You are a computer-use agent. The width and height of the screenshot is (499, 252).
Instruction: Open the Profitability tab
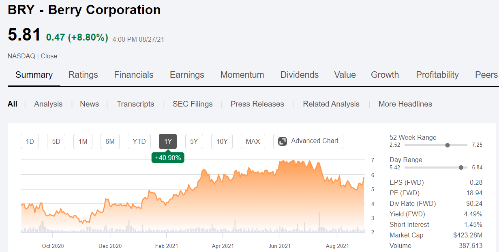click(437, 75)
